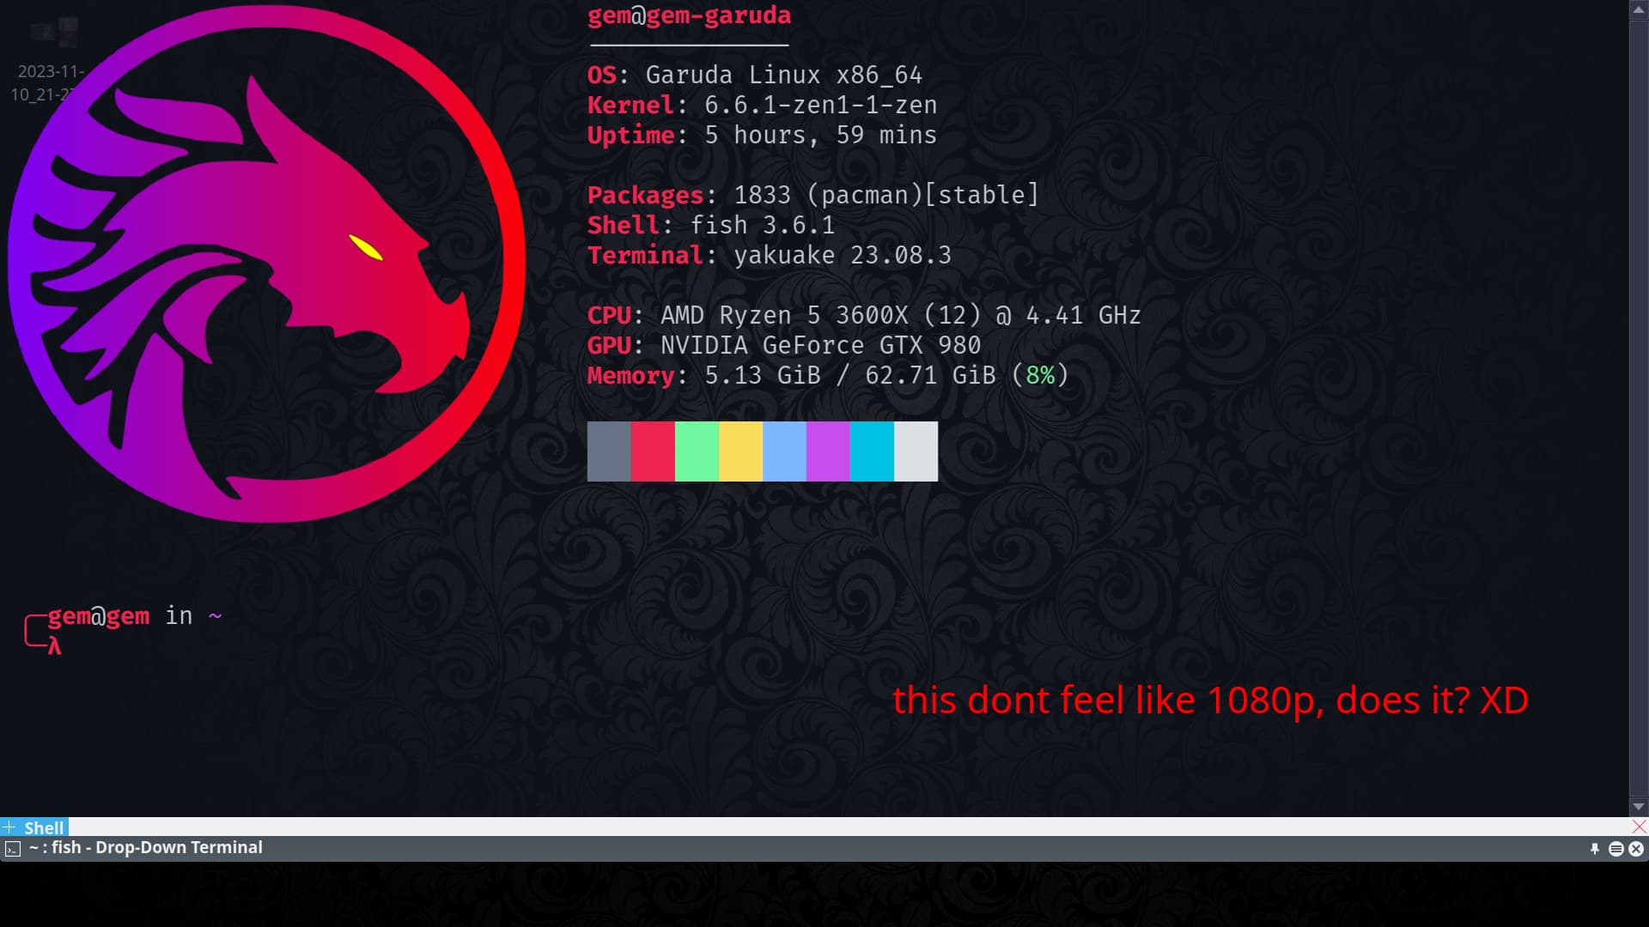Viewport: 1649px width, 927px height.
Task: Click the lambda prompt input line
Action: coord(54,646)
